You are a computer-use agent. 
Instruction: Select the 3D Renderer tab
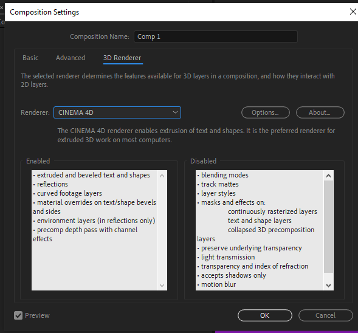[122, 58]
